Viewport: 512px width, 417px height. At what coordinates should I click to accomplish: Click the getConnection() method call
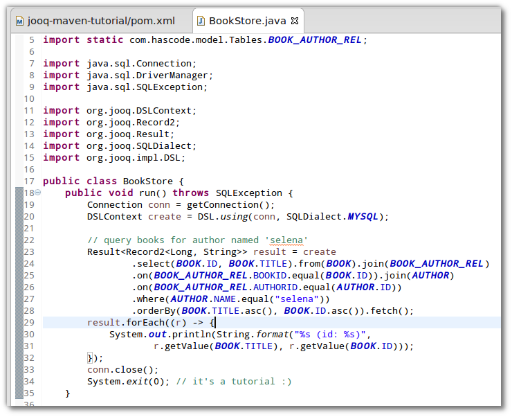coord(230,204)
